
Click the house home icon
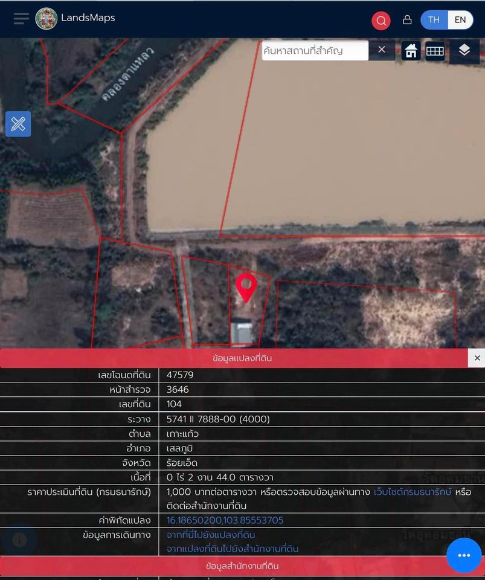click(411, 51)
